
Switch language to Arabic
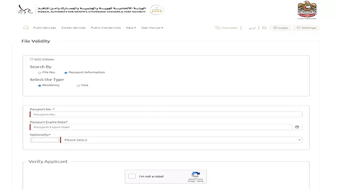[252, 28]
